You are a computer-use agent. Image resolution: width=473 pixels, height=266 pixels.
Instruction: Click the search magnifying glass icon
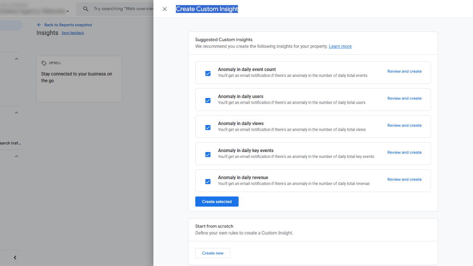pyautogui.click(x=85, y=9)
